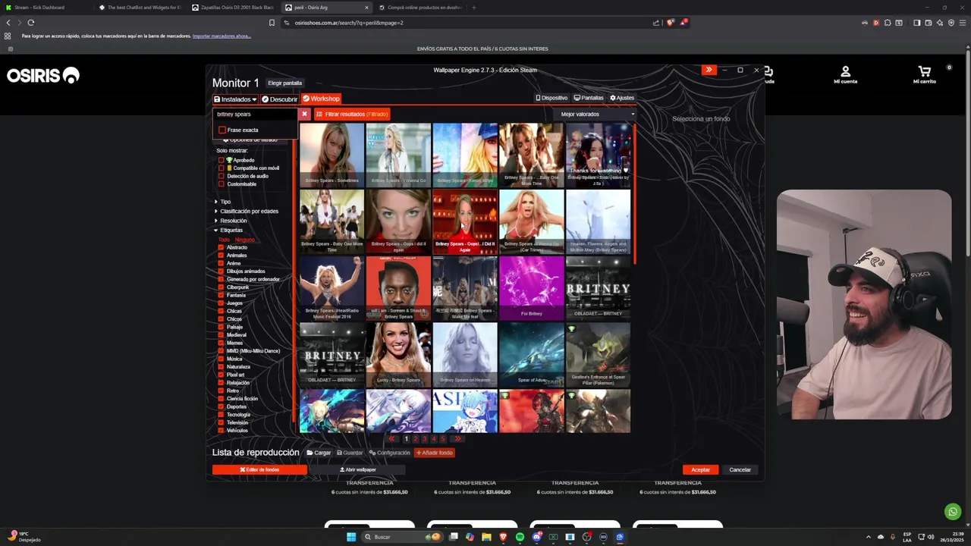
Task: Select Lucky - Britney Spears wallpaper
Action: 398,354
